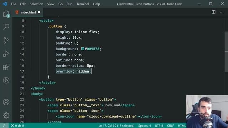Open the Search view
Screen dimensions: 228x128
click(6, 27)
